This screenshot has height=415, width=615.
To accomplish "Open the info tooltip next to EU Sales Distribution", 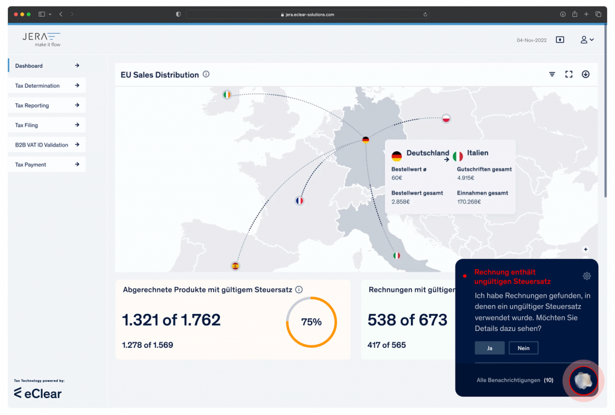I will click(206, 74).
